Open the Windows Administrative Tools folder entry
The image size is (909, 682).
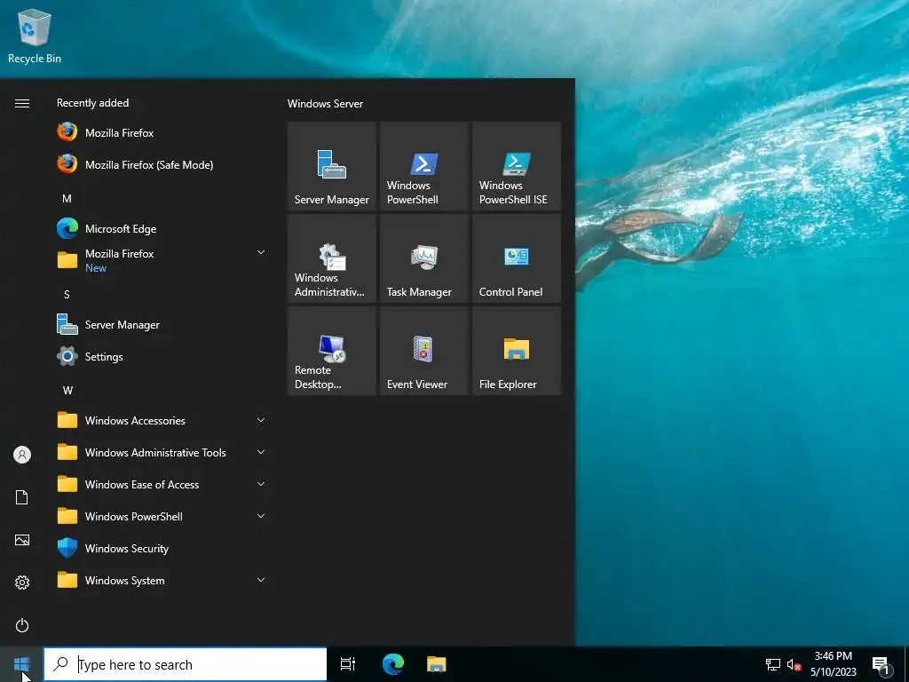click(162, 452)
